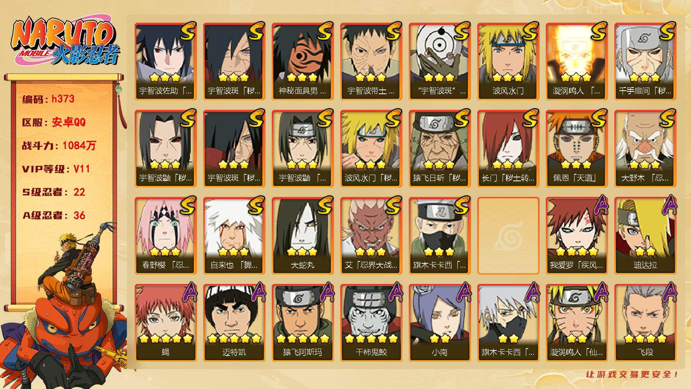
Task: Select the 小南 A-rank card
Action: 440,323
